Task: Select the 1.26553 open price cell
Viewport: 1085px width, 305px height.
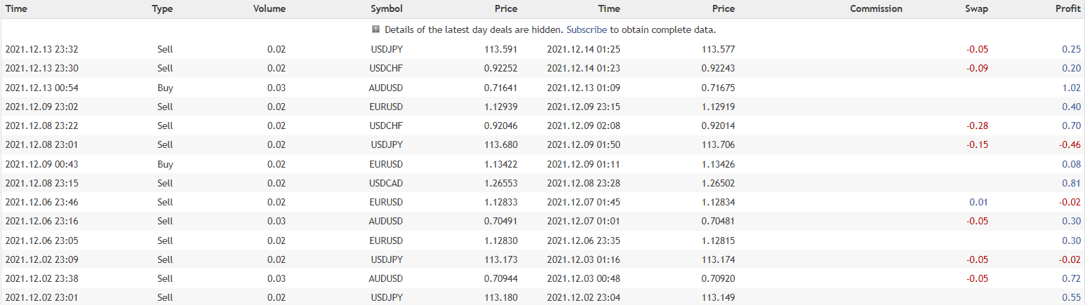Action: click(500, 184)
